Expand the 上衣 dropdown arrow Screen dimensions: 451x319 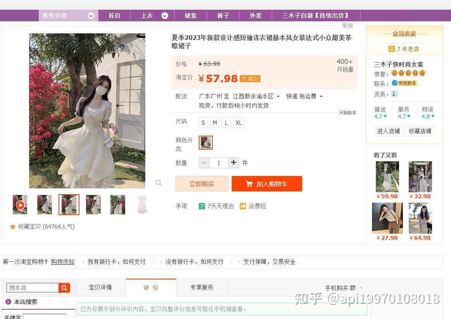point(164,16)
